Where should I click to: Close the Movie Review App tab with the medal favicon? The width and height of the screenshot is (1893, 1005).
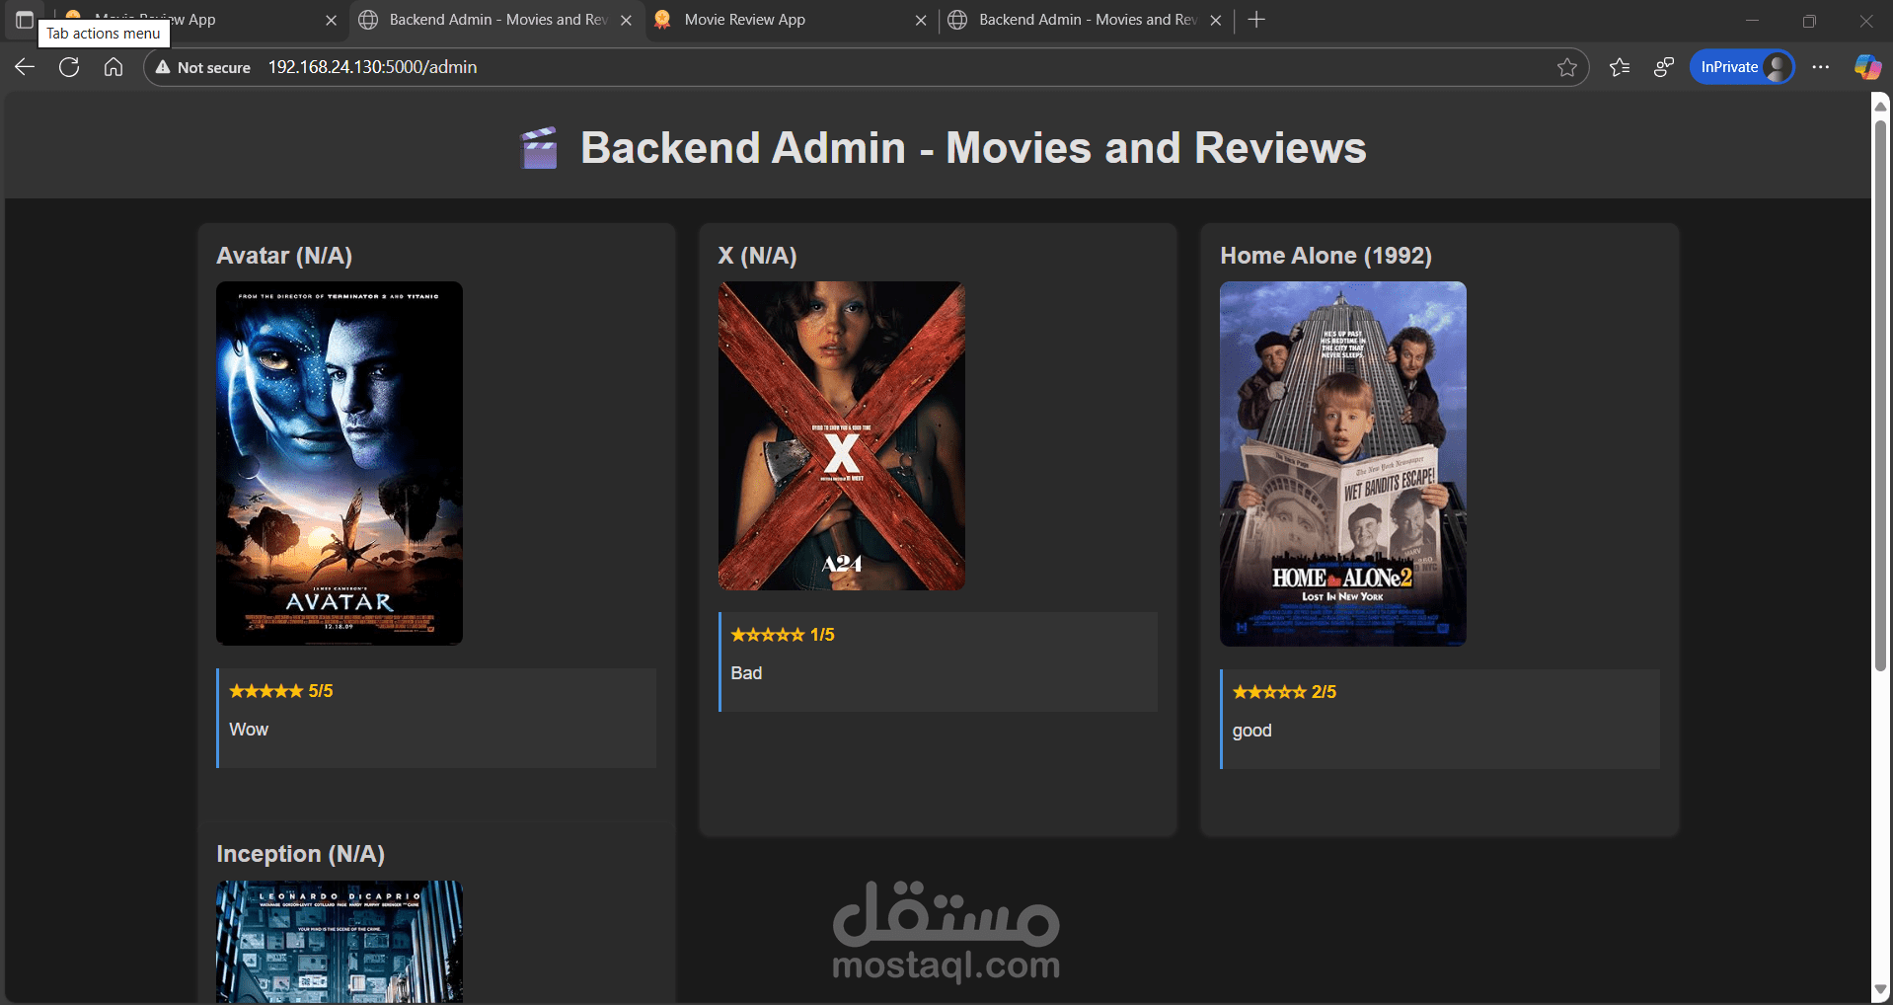[x=921, y=20]
